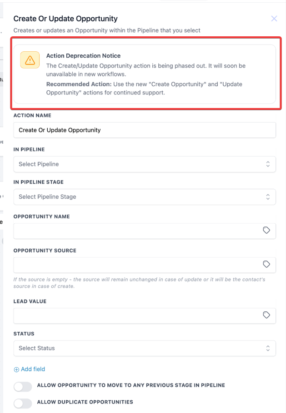Enable the Allow Duplicate Opportunities switch
This screenshot has width=286, height=413.
[x=23, y=403]
